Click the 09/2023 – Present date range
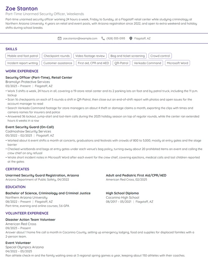208x269 pixels. (18, 228)
